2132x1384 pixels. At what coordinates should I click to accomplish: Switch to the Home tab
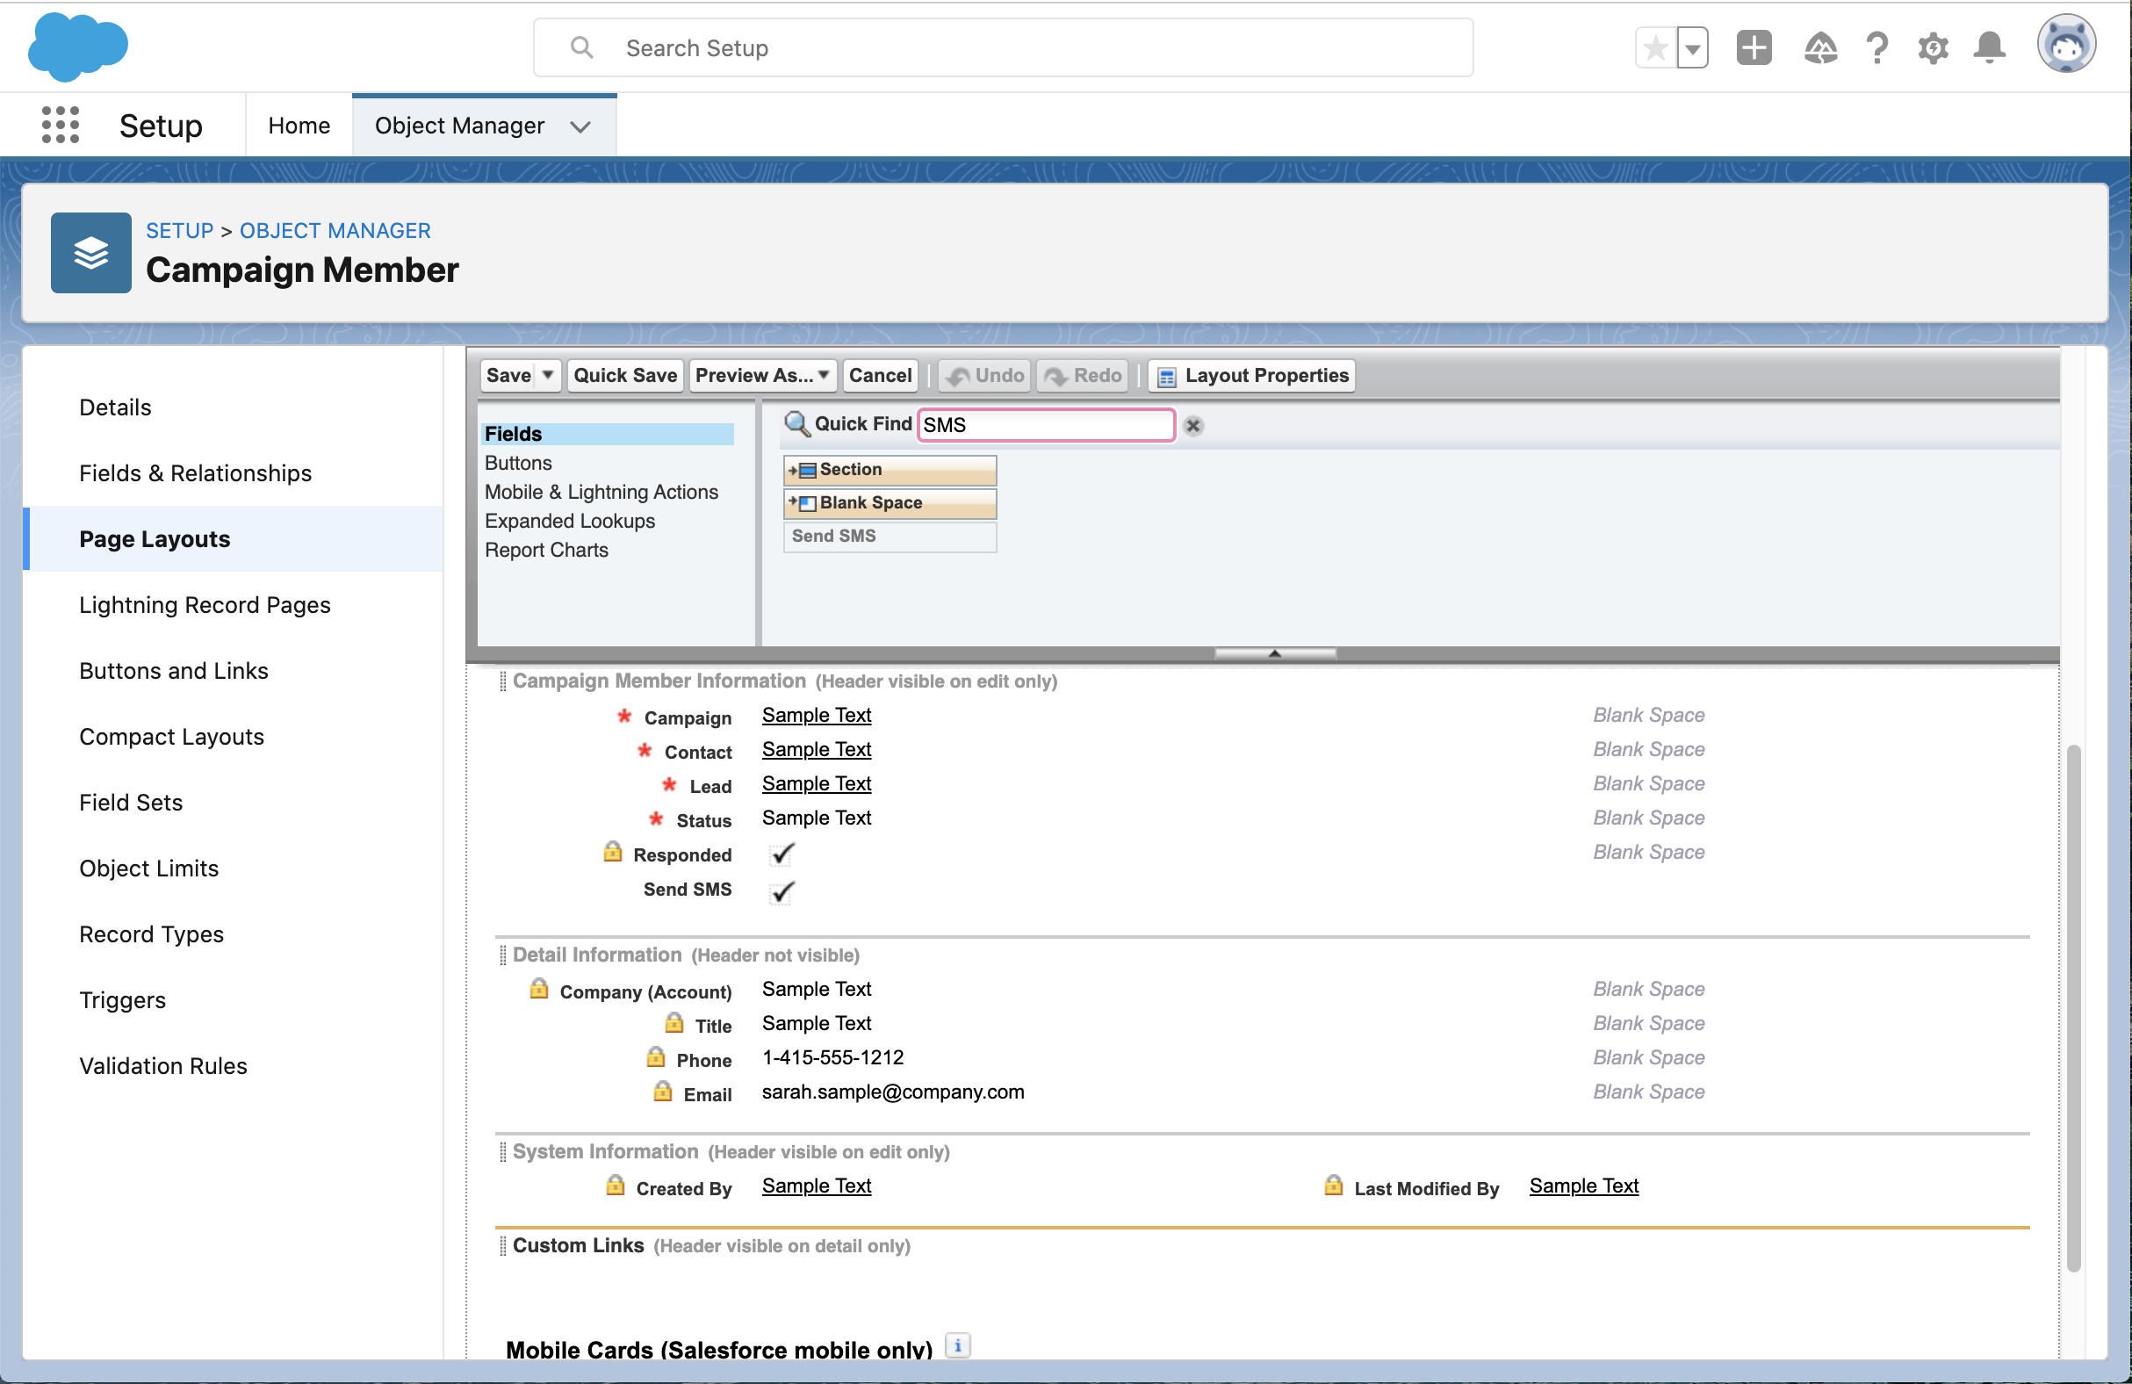pyautogui.click(x=299, y=126)
